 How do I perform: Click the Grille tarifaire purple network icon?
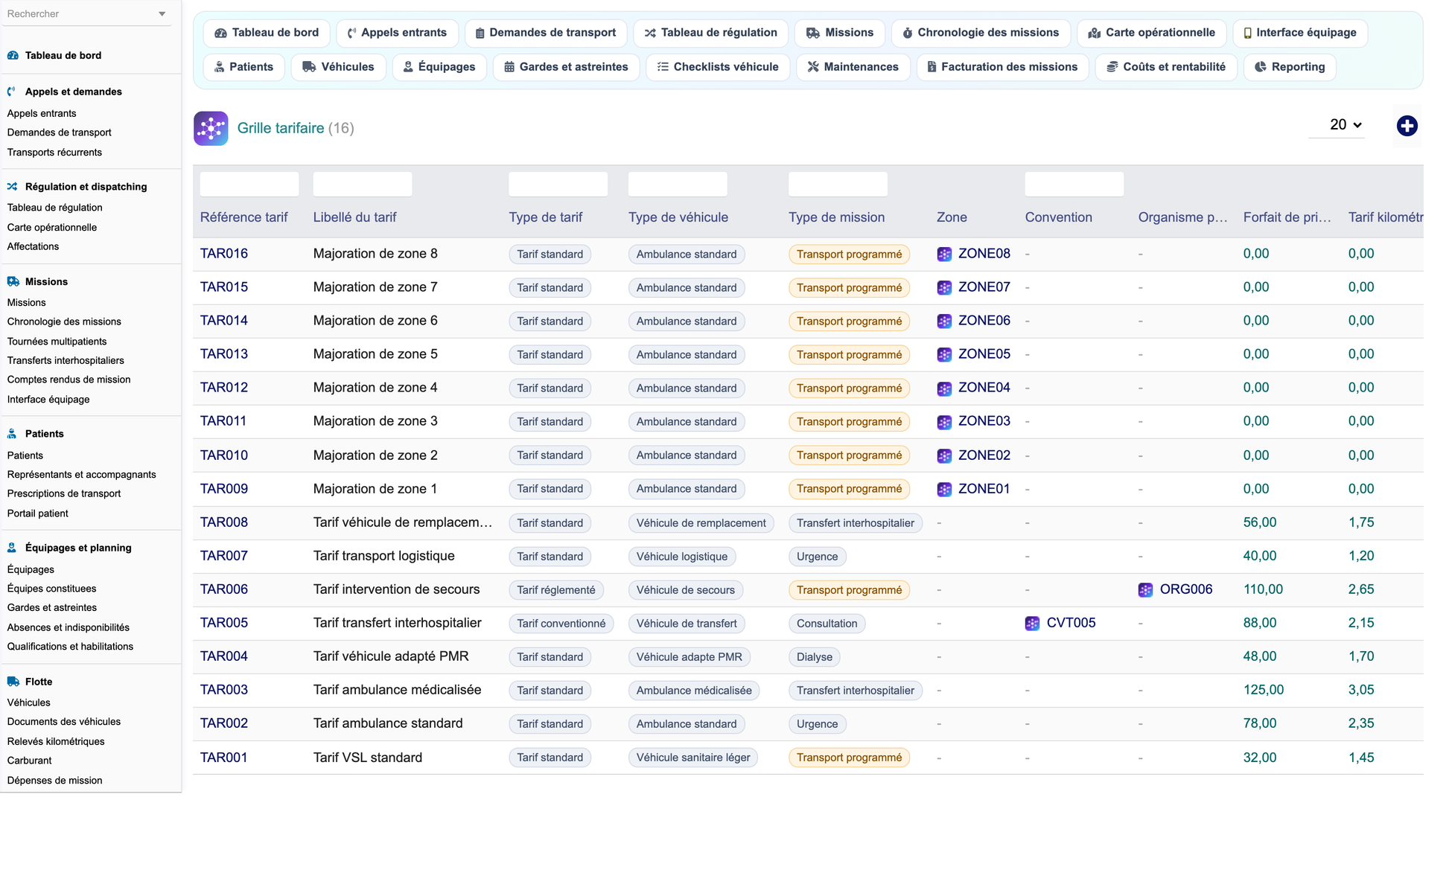[x=211, y=128]
